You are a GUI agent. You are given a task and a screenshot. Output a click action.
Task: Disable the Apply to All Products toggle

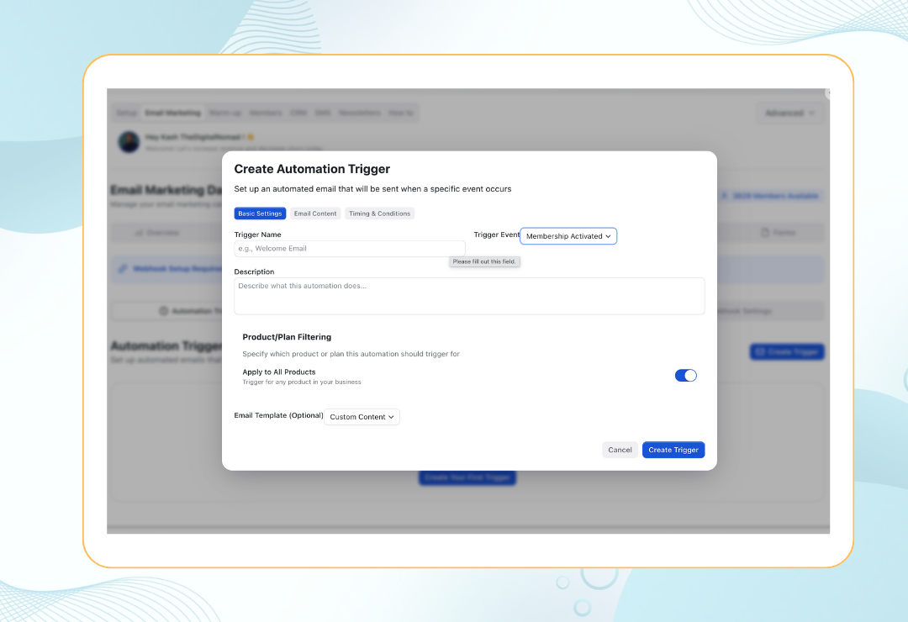coord(685,375)
